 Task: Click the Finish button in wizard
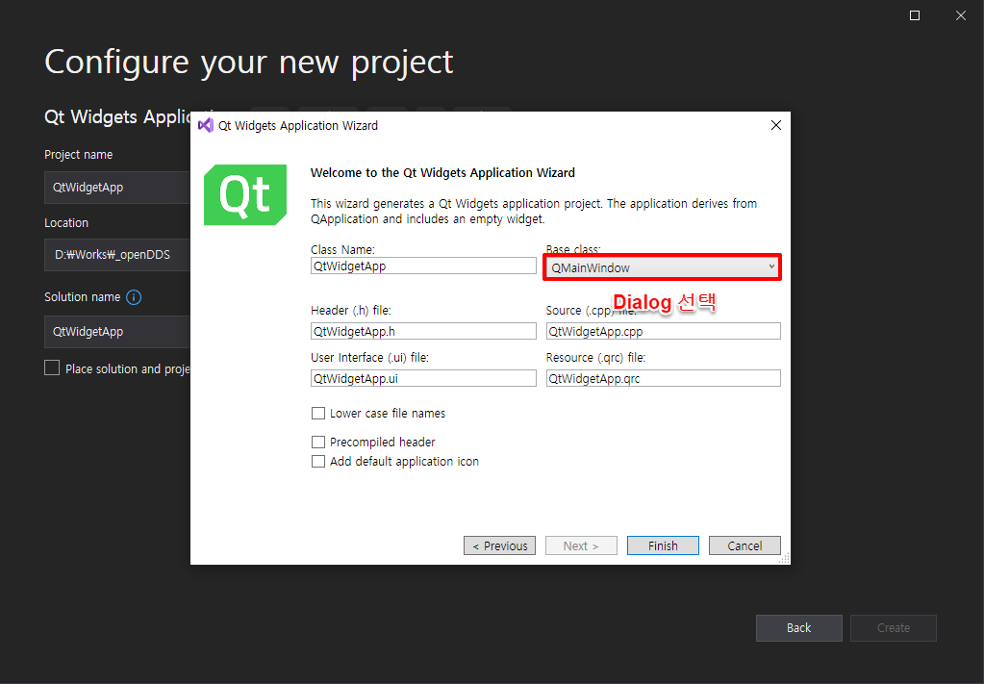[663, 545]
